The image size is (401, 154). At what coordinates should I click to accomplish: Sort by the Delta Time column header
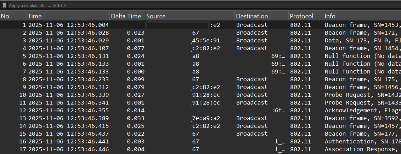[128, 16]
